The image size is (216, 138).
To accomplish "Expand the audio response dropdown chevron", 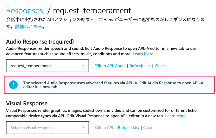I will (x=84, y=66).
